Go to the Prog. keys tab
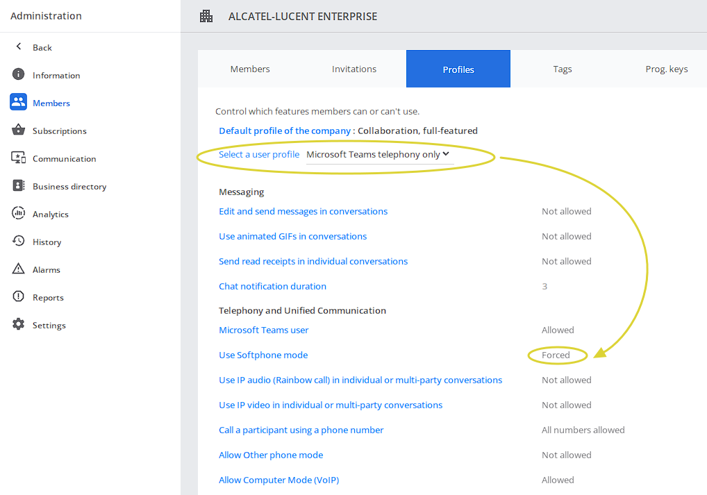The width and height of the screenshot is (707, 495). point(666,69)
